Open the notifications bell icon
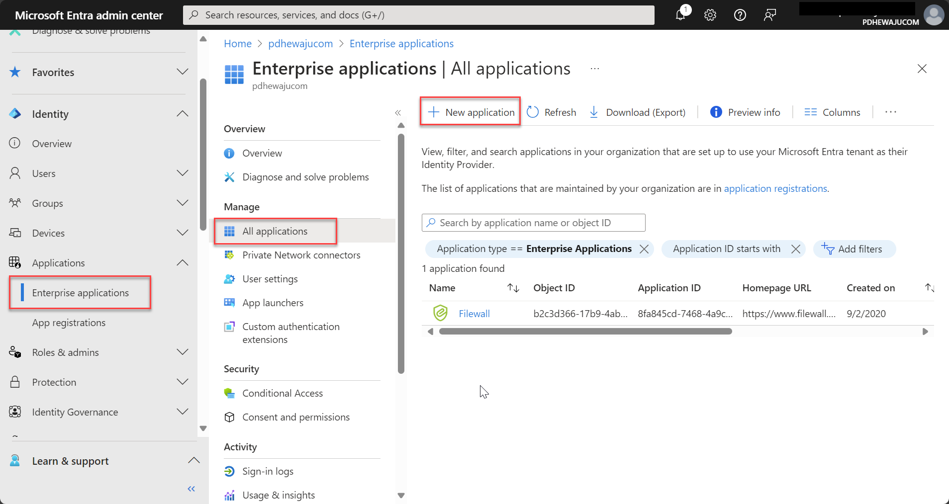Image resolution: width=949 pixels, height=504 pixels. pos(680,15)
